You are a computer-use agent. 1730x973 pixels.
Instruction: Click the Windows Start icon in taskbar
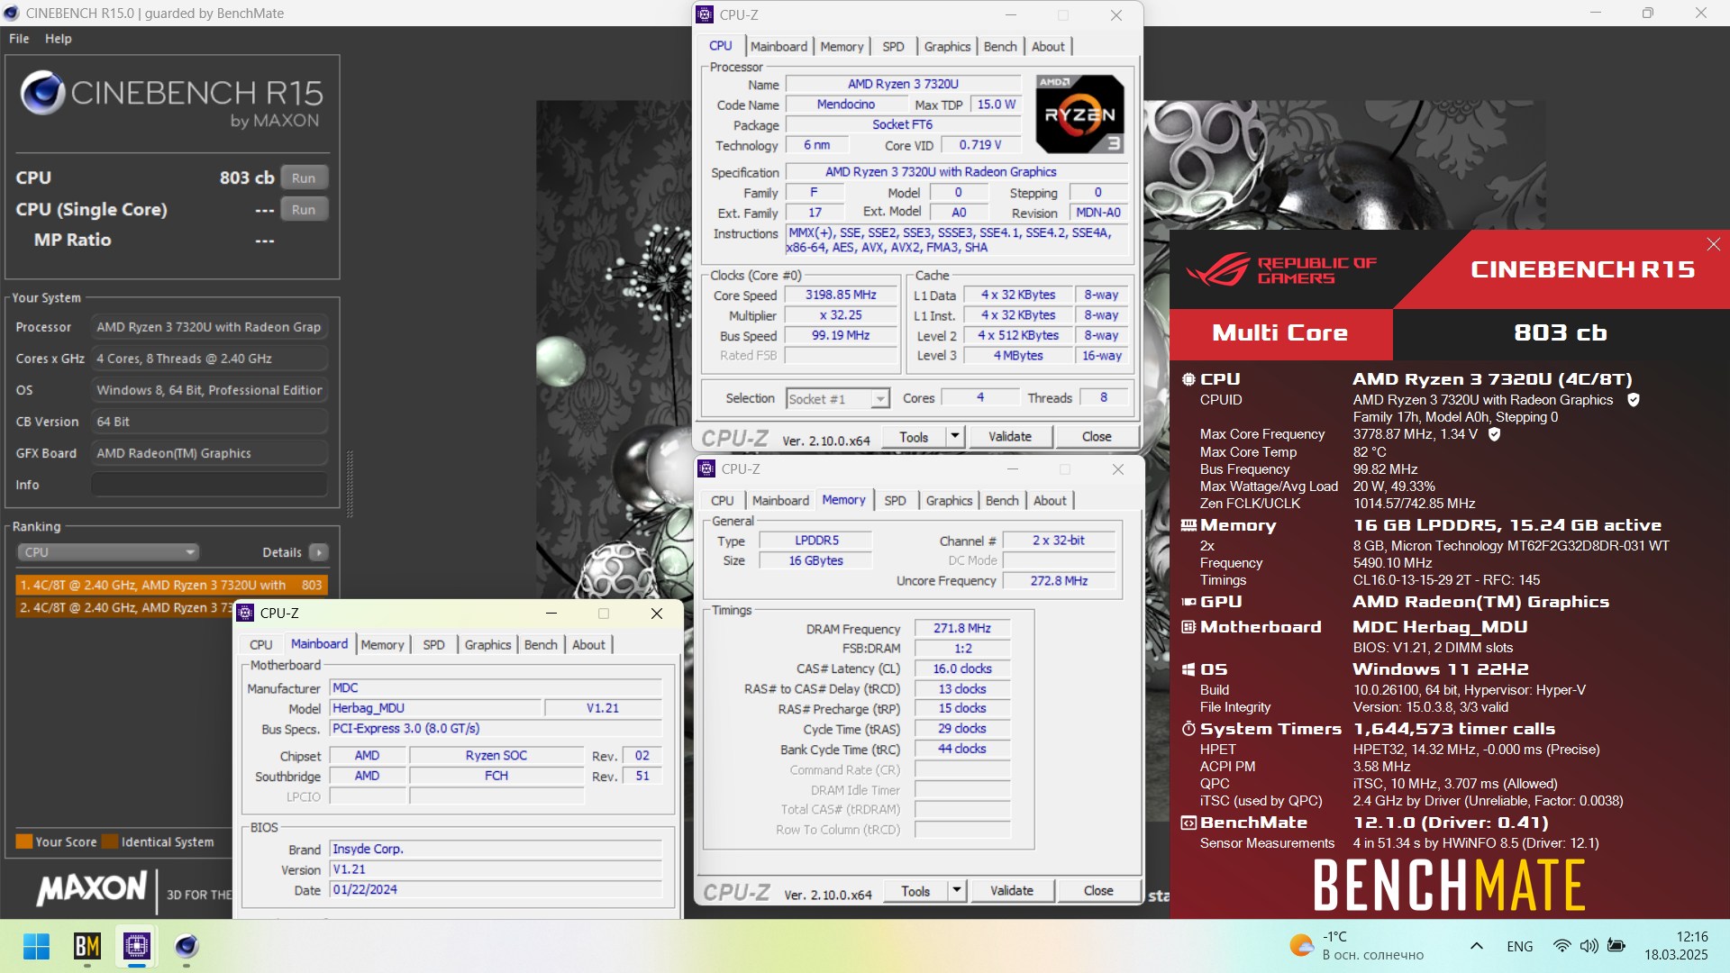coord(36,946)
